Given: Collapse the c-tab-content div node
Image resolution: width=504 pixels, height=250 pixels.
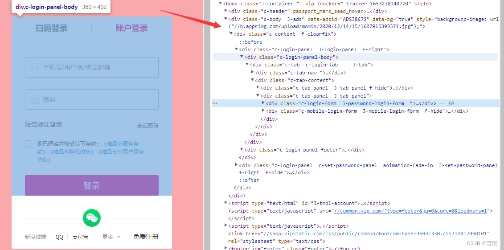Looking at the screenshot, I should [x=252, y=80].
